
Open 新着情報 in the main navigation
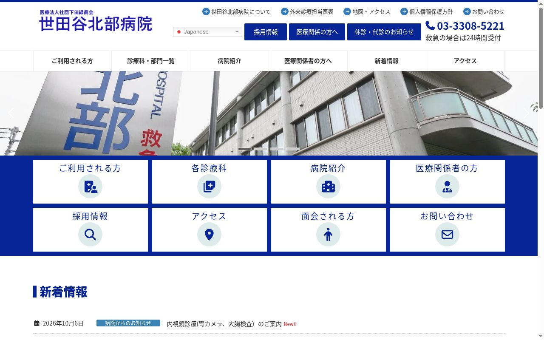coord(387,61)
